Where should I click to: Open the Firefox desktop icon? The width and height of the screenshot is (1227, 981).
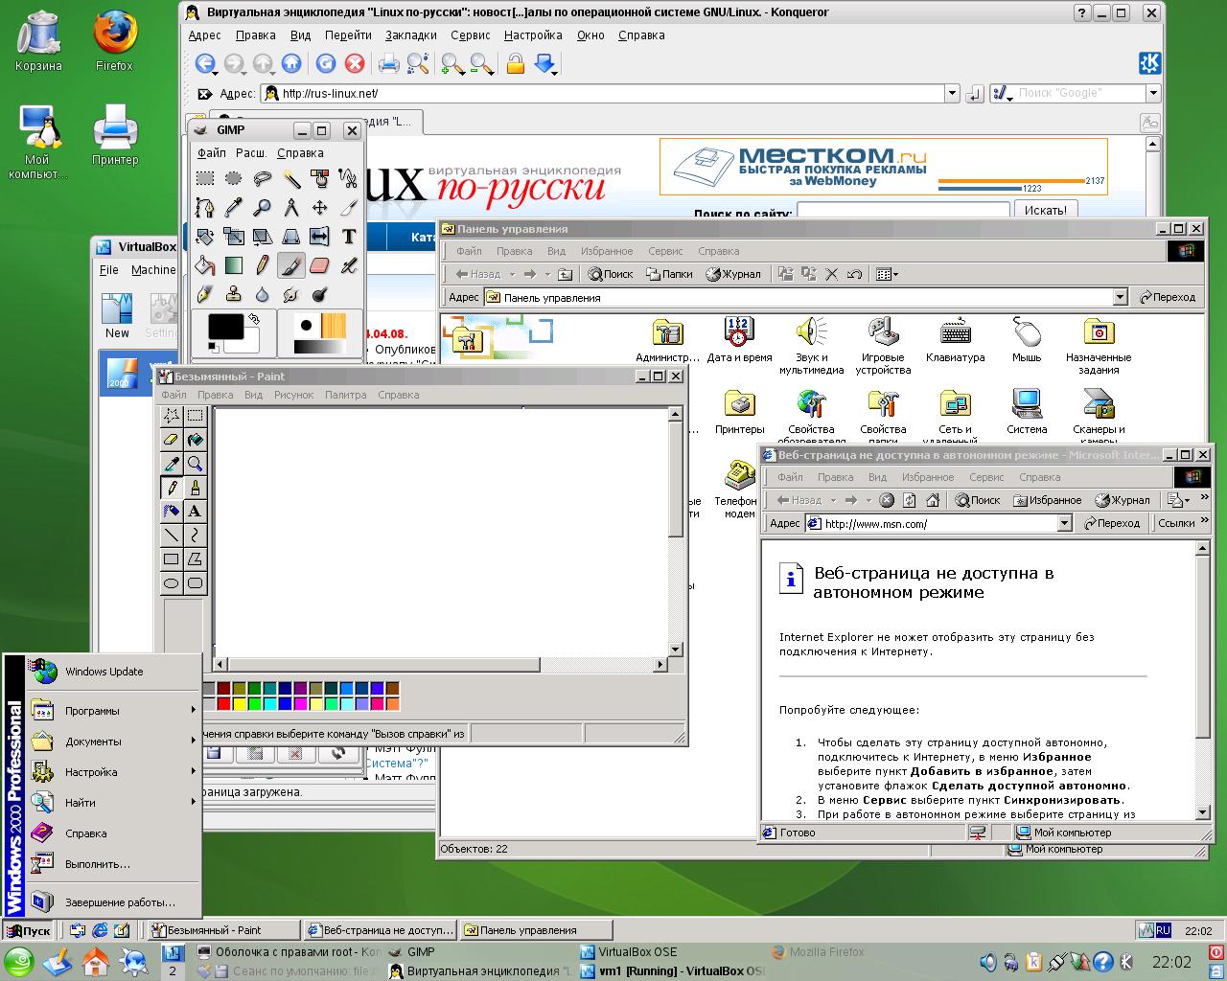click(114, 41)
